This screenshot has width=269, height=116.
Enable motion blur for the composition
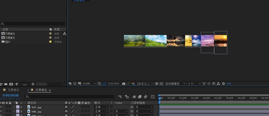146,97
